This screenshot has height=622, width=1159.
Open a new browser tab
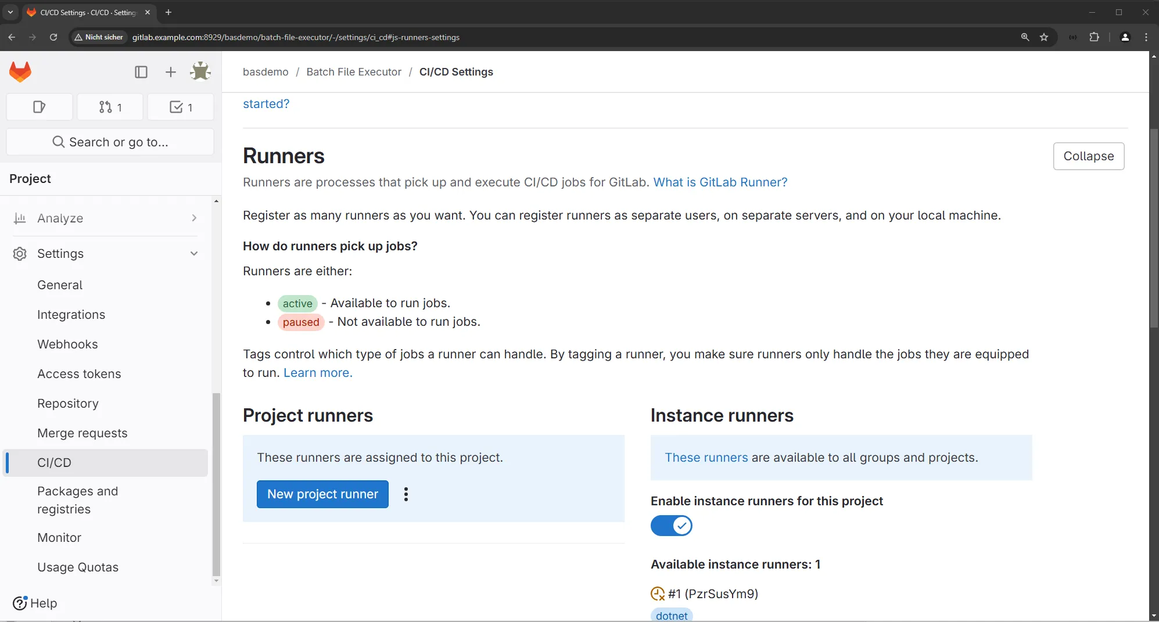click(168, 12)
